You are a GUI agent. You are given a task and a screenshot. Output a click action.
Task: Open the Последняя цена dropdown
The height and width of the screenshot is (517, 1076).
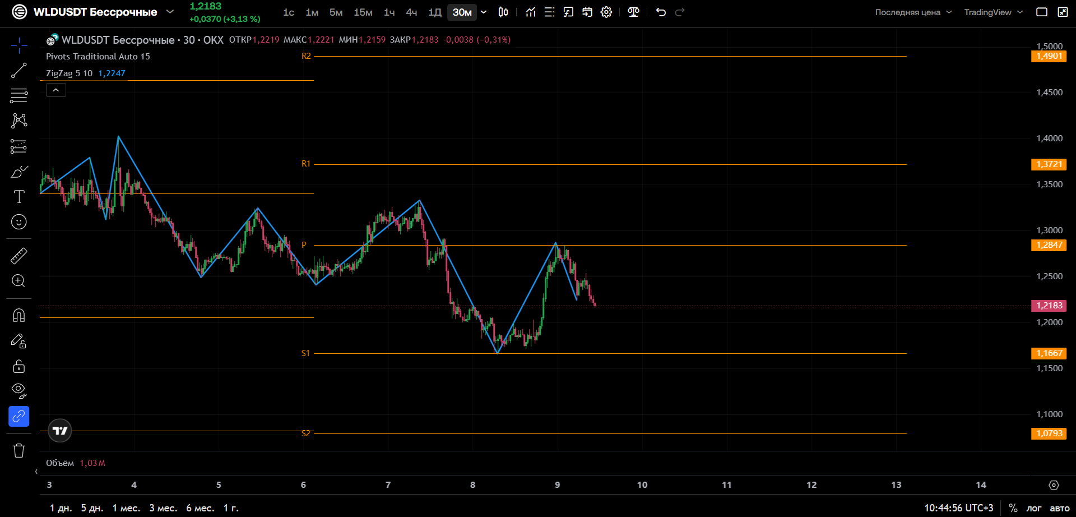913,12
